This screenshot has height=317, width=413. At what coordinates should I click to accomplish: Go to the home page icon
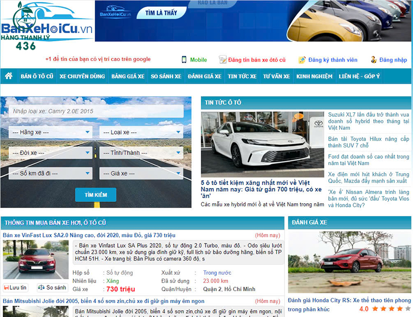click(x=9, y=76)
